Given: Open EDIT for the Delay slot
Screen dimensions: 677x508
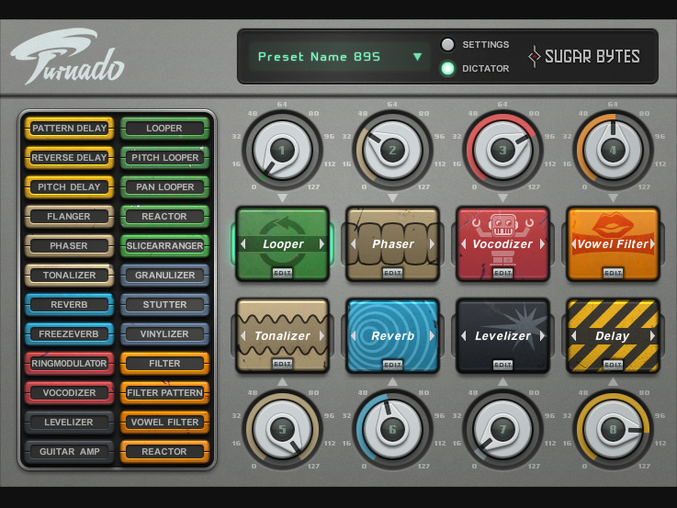Looking at the screenshot, I should coord(613,365).
